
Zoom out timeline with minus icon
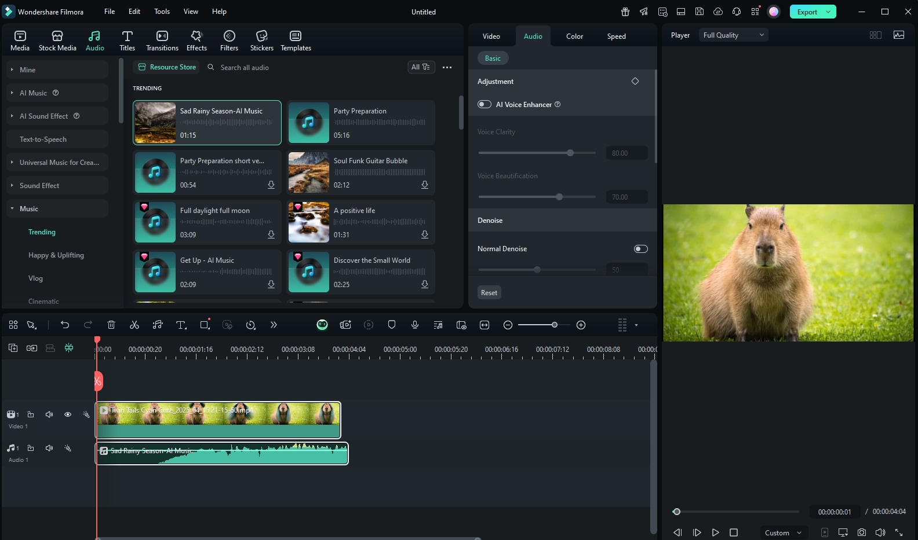(x=508, y=325)
